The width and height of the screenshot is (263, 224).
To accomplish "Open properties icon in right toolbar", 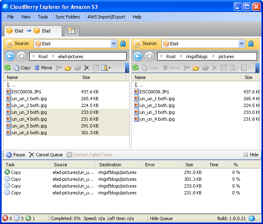I will pyautogui.click(x=224, y=68).
